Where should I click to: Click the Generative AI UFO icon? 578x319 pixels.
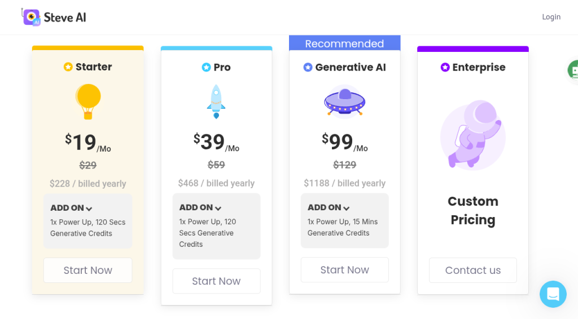[345, 101]
